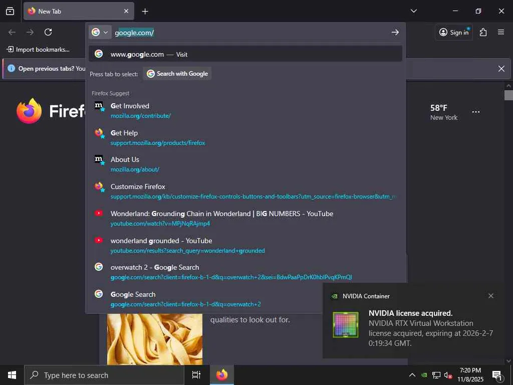Go back one page

(x=12, y=32)
